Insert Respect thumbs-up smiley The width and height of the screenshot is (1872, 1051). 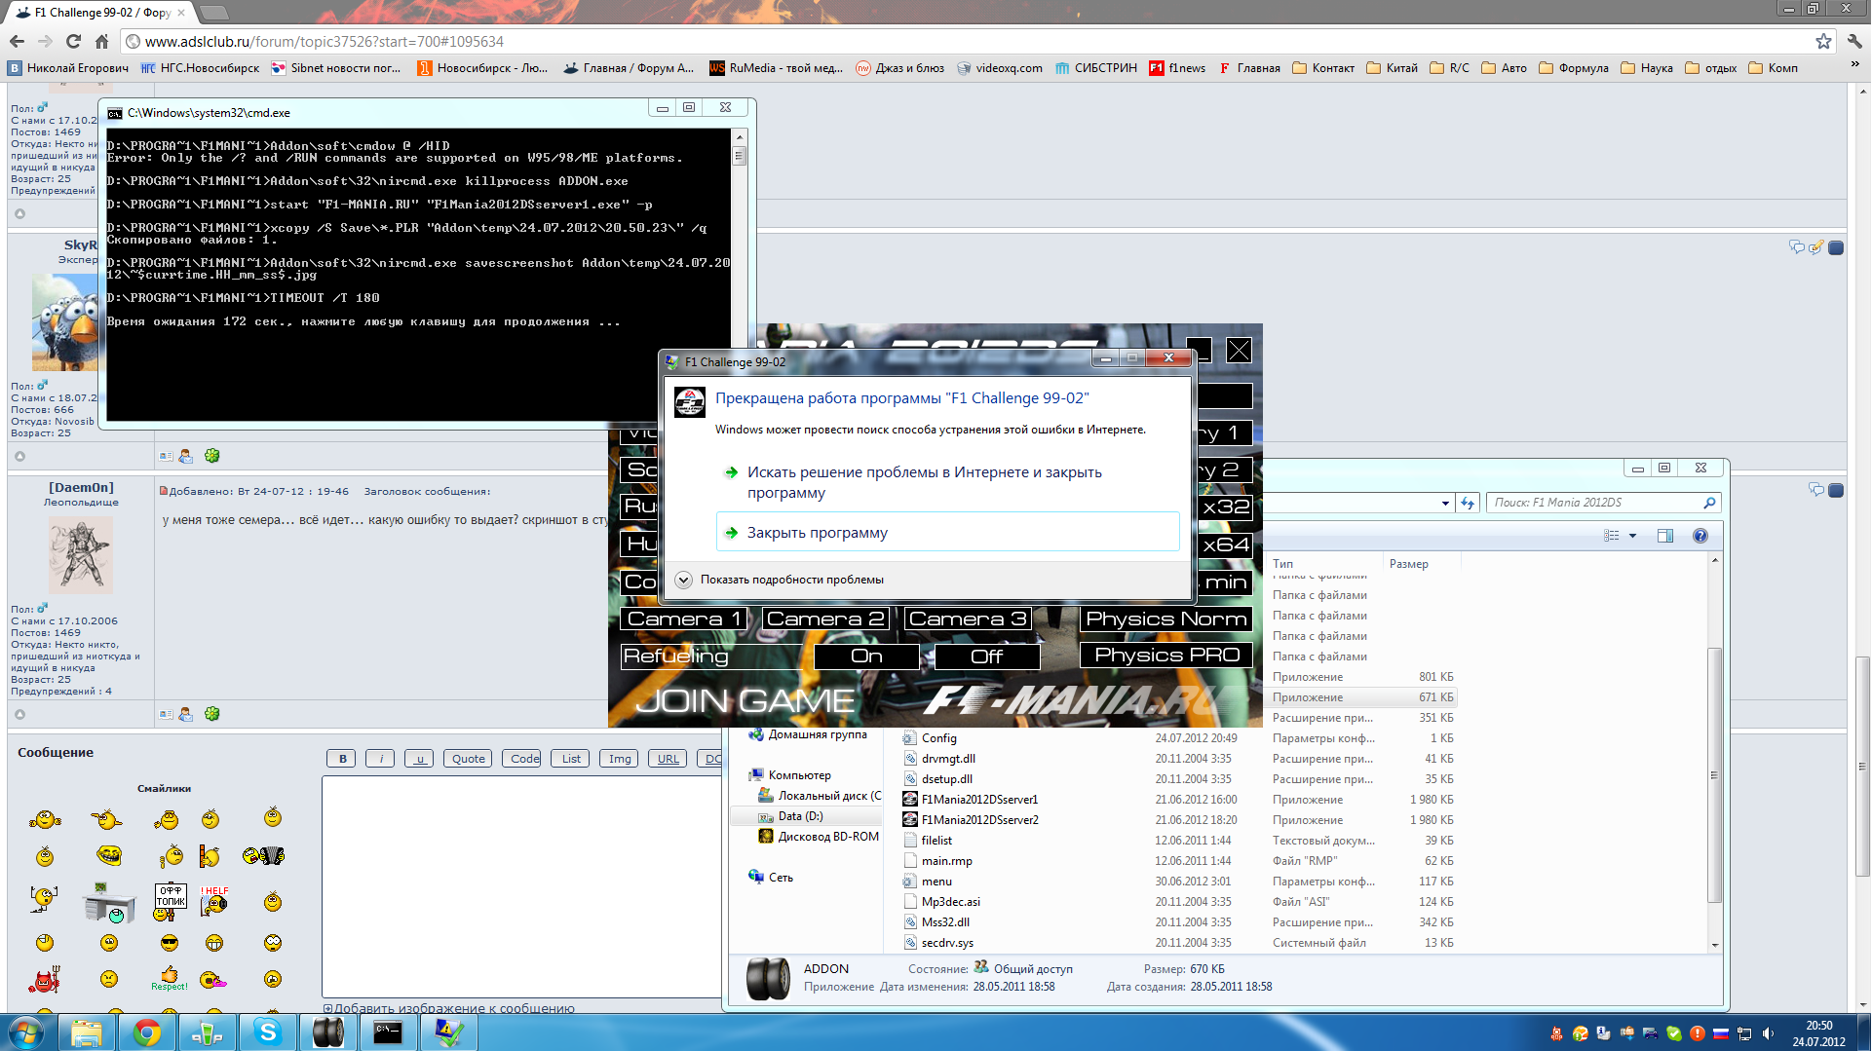pyautogui.click(x=170, y=978)
